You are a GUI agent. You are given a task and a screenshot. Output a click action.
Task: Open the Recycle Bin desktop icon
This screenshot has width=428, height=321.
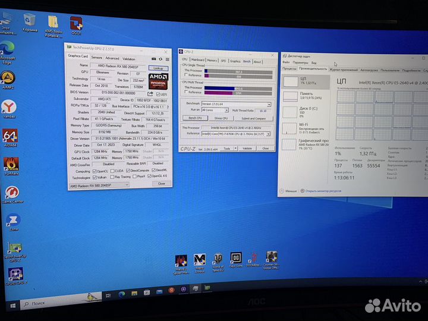click(x=30, y=23)
